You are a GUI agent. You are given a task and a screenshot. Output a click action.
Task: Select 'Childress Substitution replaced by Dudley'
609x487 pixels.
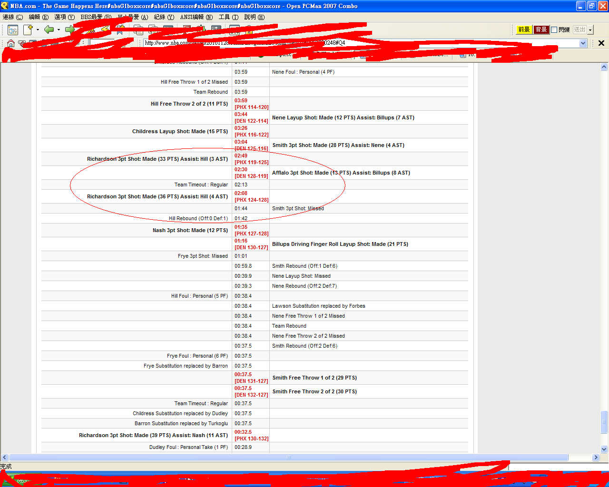pos(180,414)
